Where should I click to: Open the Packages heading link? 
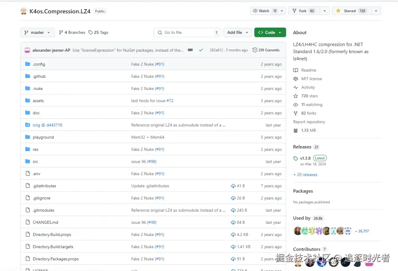tap(303, 191)
